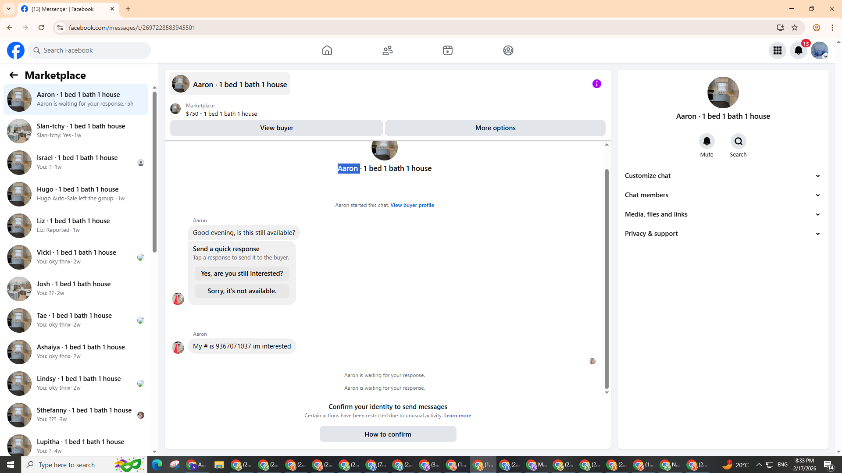842x473 pixels.
Task: Open Groups profile circle icon
Action: (x=508, y=50)
